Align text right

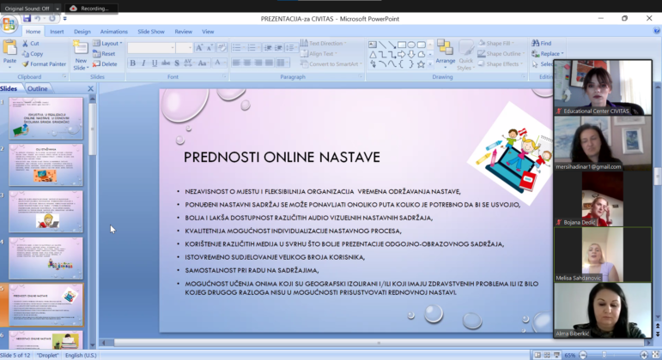258,63
